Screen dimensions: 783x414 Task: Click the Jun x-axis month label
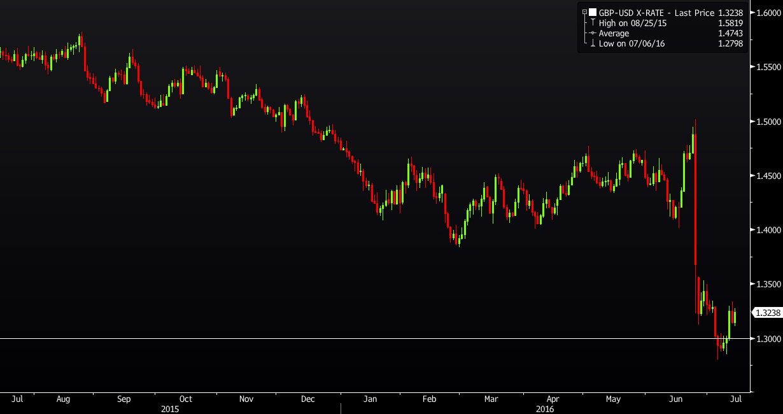[x=676, y=399]
